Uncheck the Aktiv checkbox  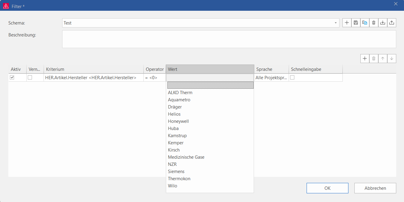point(12,77)
